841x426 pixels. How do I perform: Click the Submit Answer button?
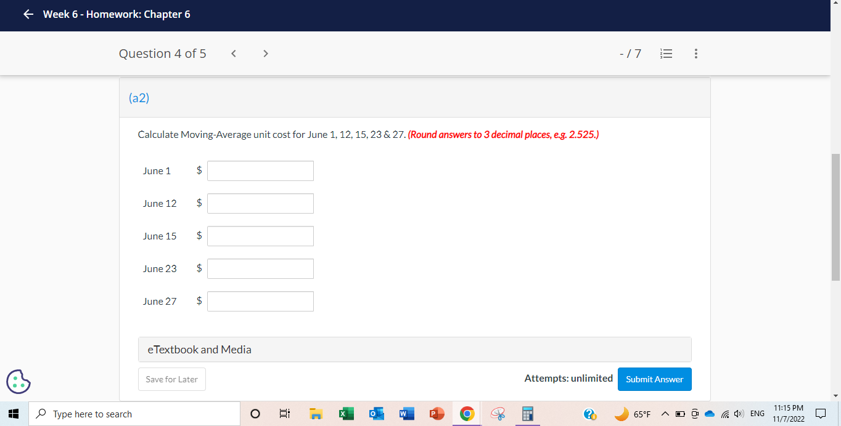coord(655,379)
